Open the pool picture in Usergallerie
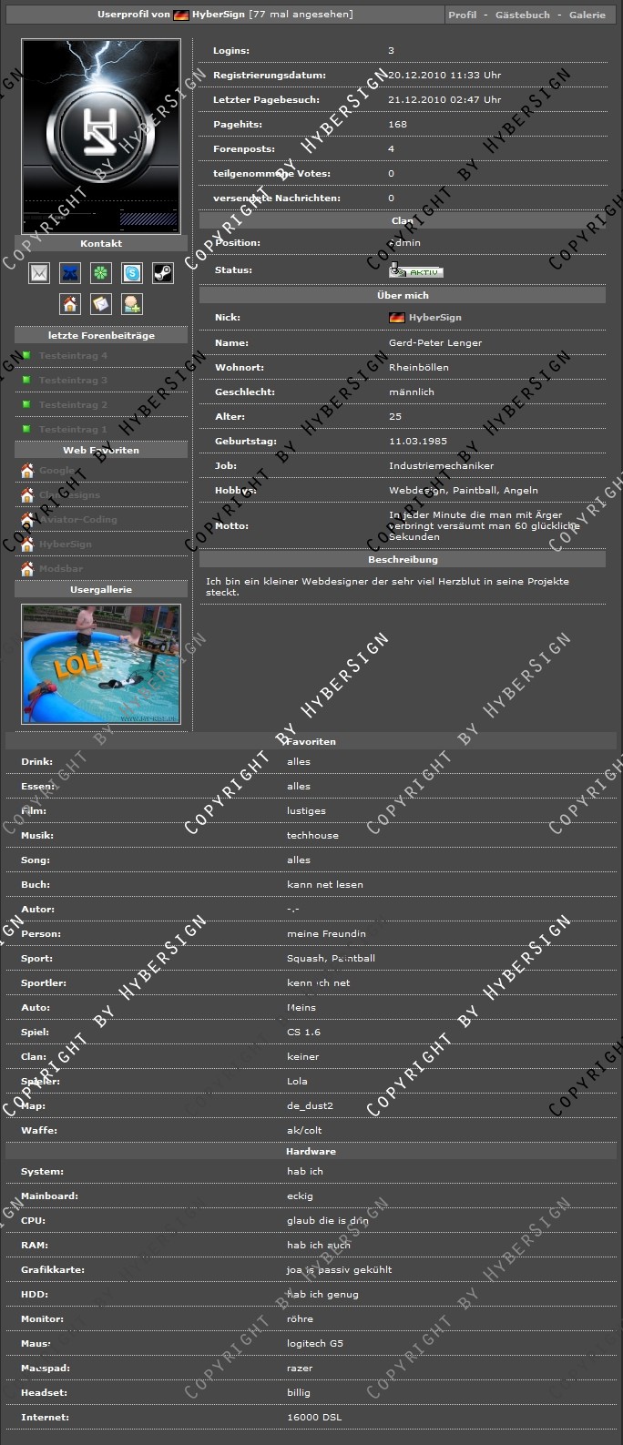The image size is (623, 1445). [x=101, y=664]
